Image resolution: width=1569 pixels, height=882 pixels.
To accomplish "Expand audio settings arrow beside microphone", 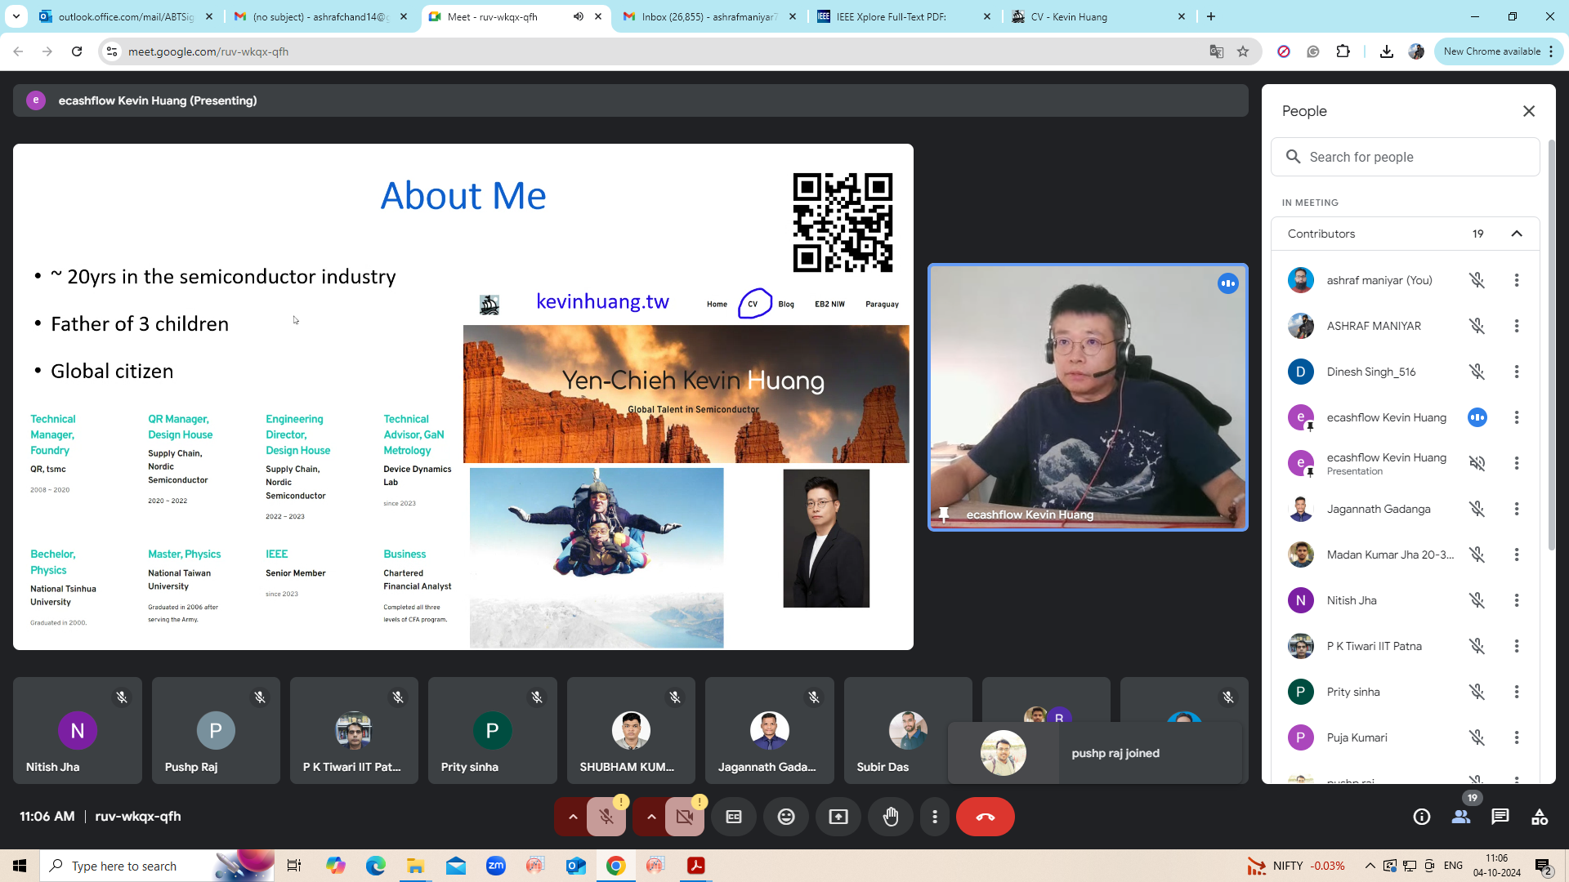I will [573, 817].
